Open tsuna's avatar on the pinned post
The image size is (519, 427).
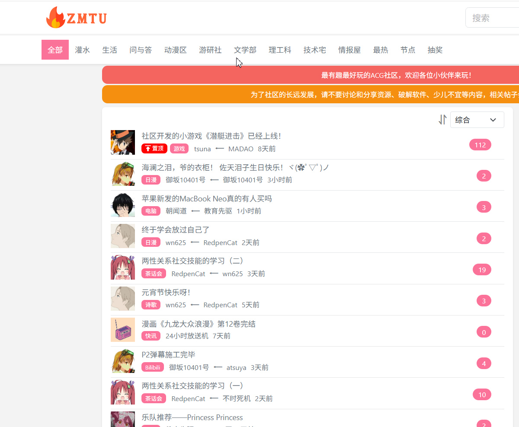coord(123,142)
